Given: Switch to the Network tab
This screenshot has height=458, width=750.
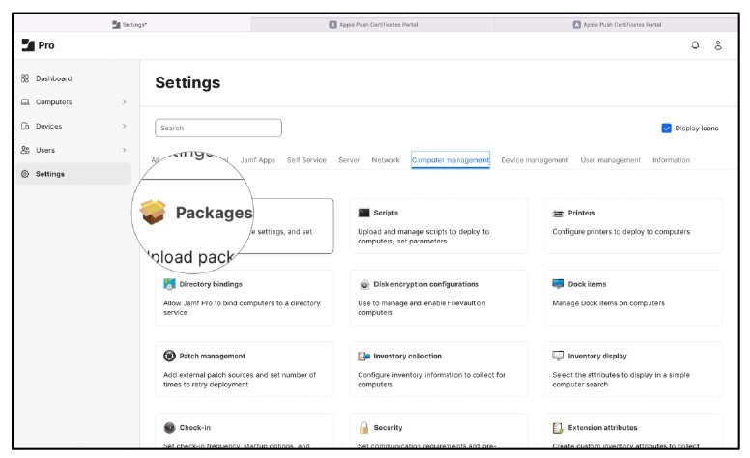Looking at the screenshot, I should 386,160.
